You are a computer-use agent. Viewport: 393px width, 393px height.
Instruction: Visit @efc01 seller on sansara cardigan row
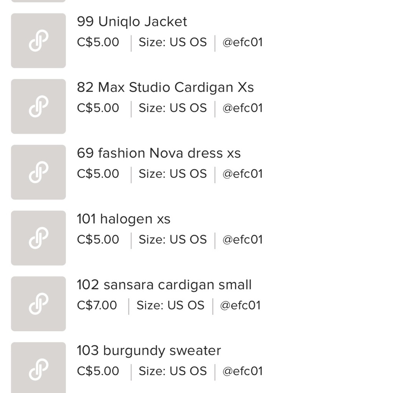click(x=241, y=305)
